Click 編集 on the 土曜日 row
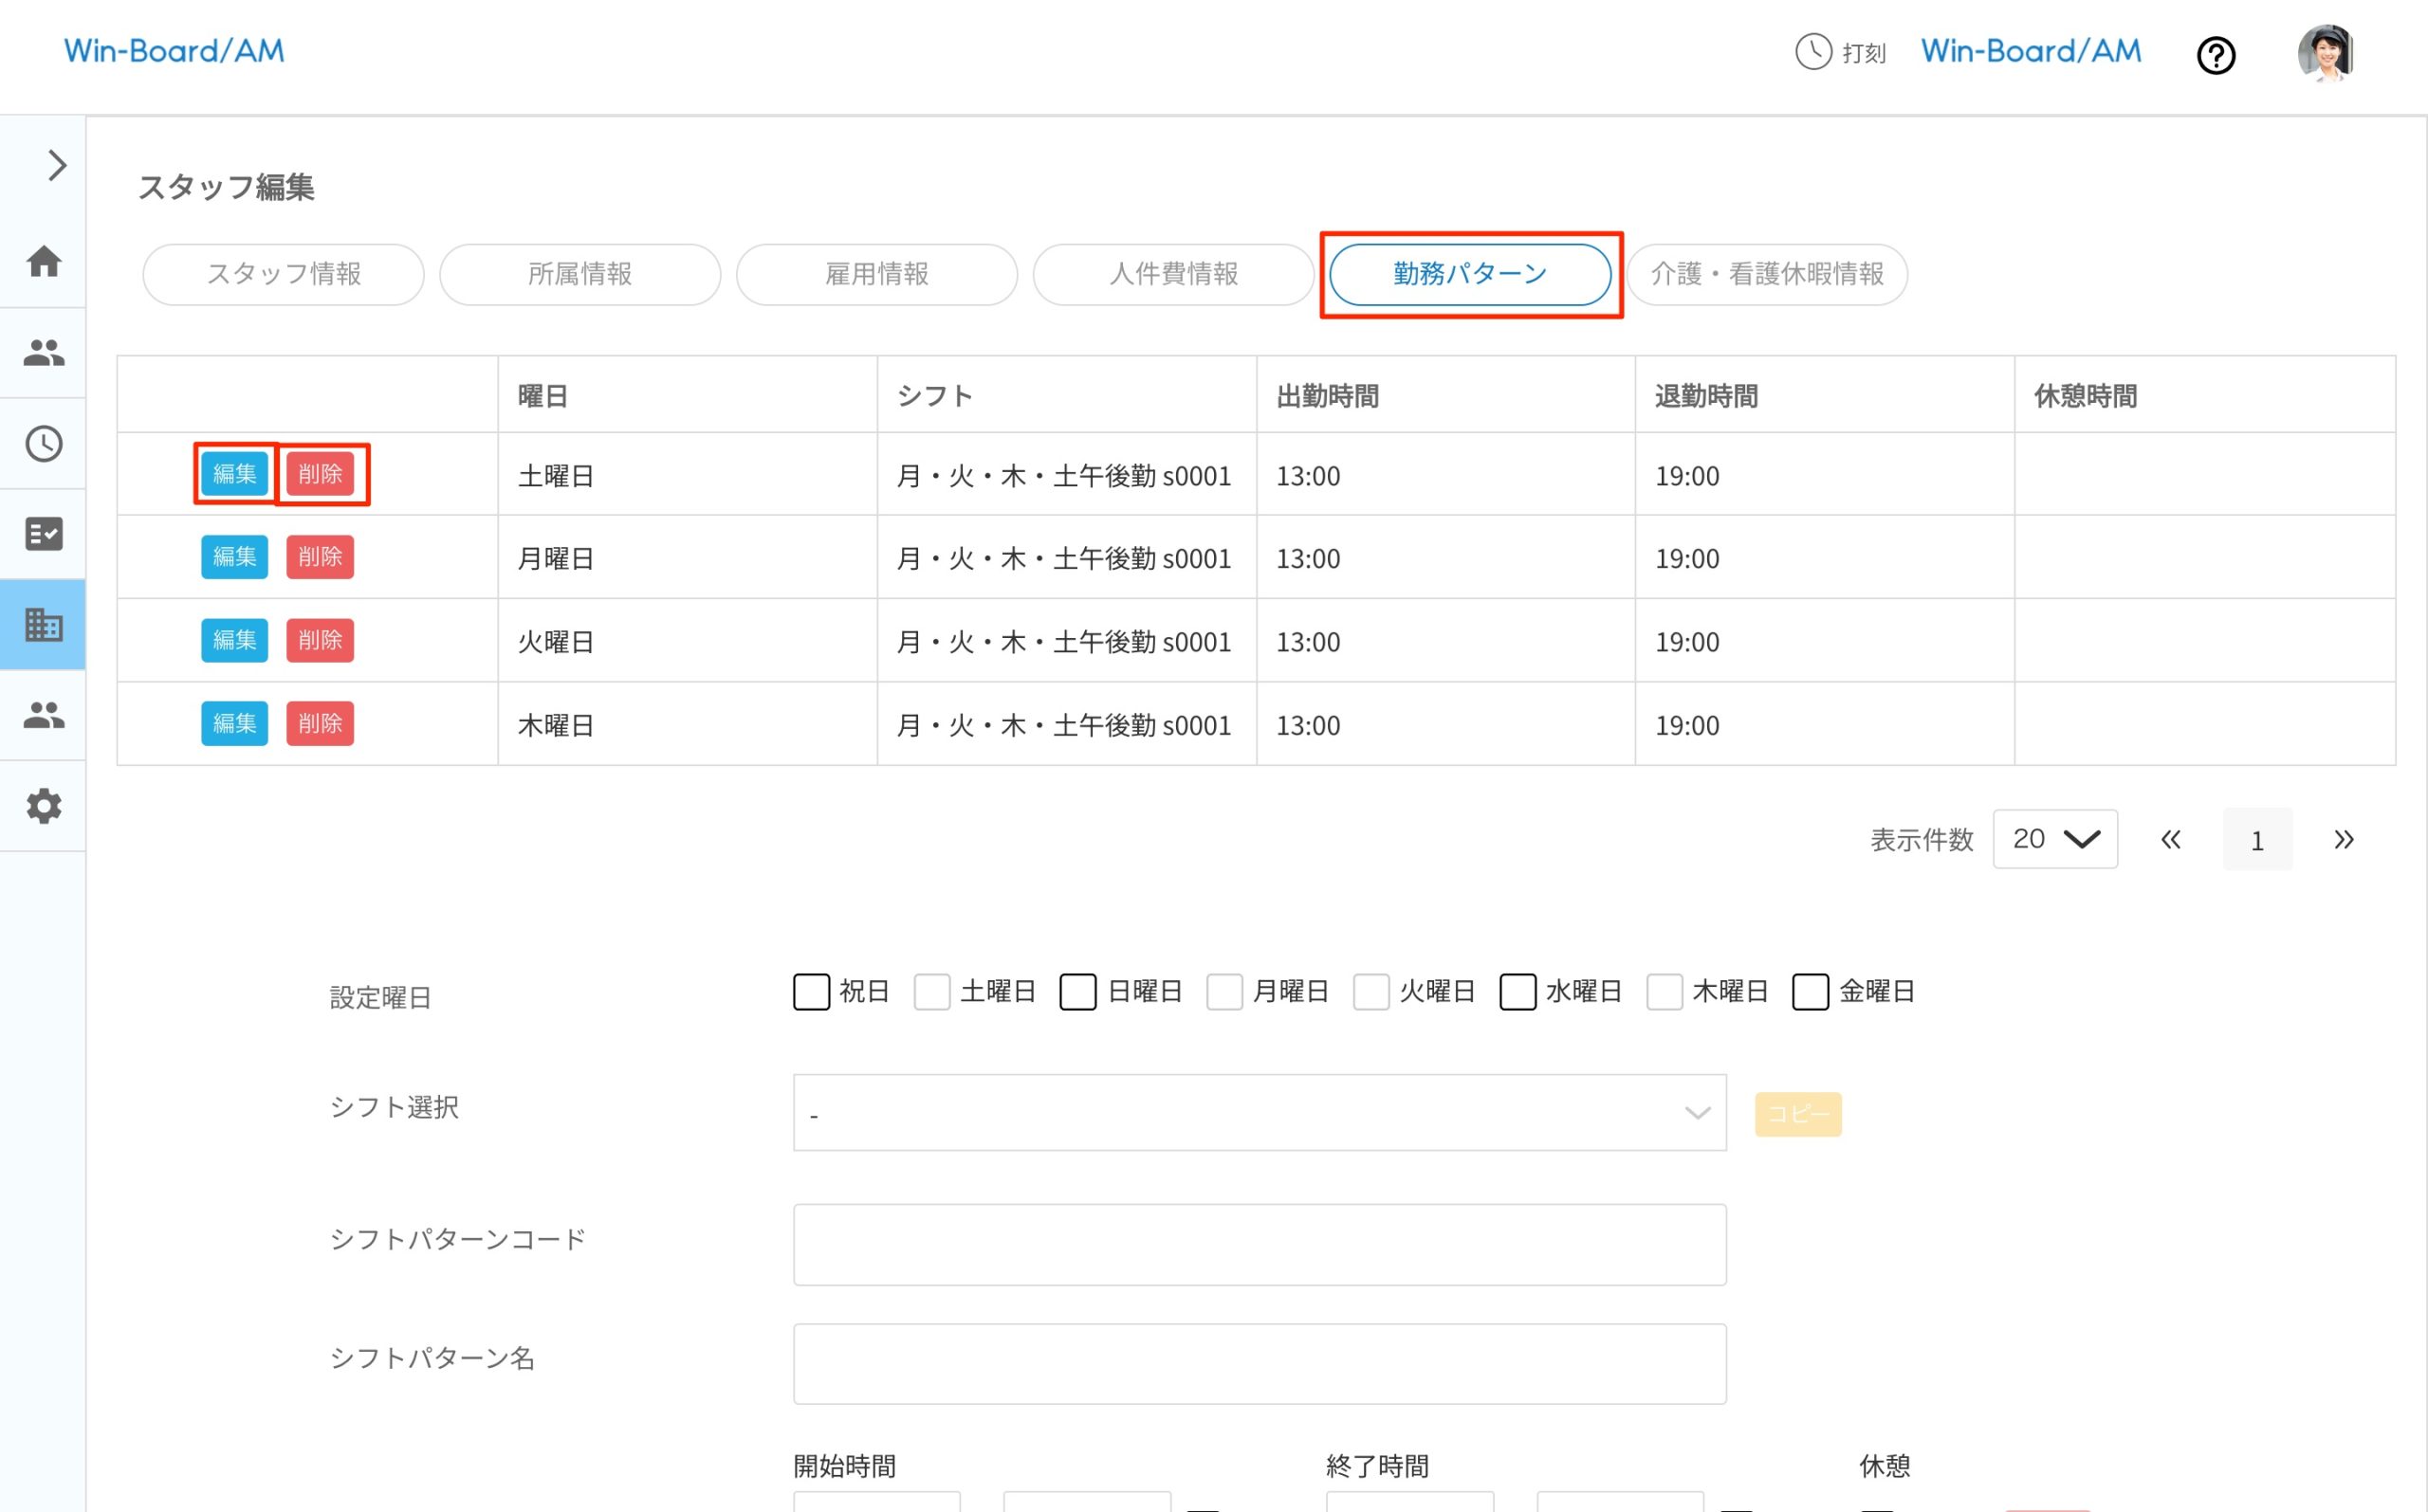 [234, 474]
